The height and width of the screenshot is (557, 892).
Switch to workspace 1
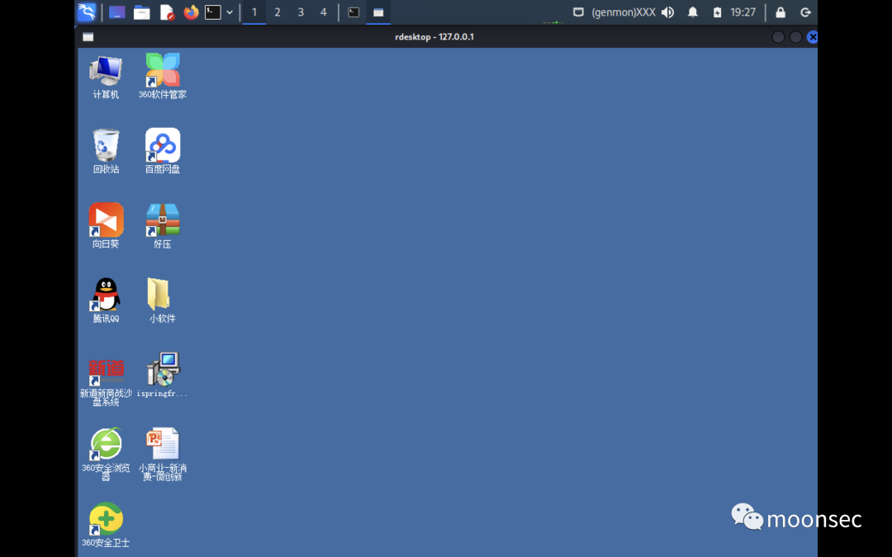coord(254,12)
